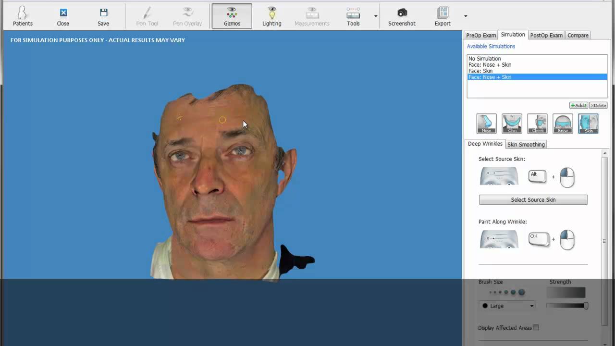Image resolution: width=615 pixels, height=346 pixels.
Task: Select the Brow simulation tool
Action: (x=563, y=124)
